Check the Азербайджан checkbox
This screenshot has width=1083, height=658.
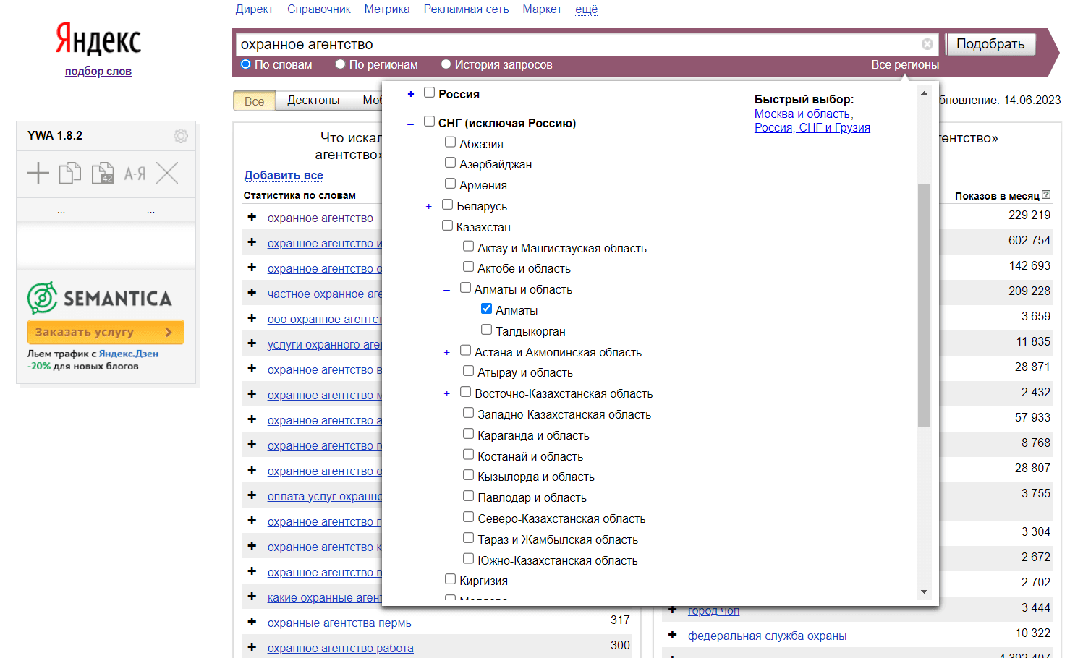[x=450, y=163]
